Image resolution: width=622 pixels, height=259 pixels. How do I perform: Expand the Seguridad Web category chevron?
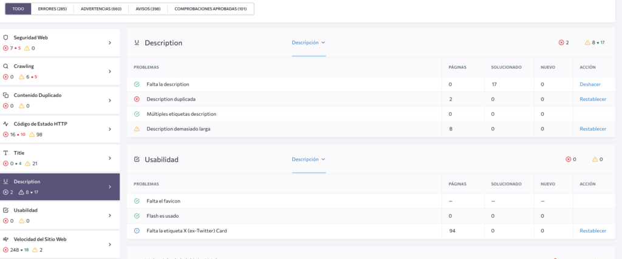pos(110,43)
